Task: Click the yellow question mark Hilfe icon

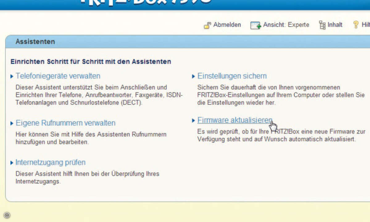Action: (x=355, y=24)
